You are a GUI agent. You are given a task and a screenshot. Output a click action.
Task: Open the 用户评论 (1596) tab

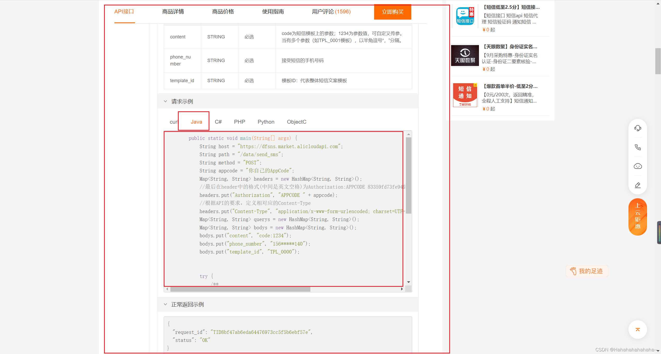pyautogui.click(x=331, y=12)
